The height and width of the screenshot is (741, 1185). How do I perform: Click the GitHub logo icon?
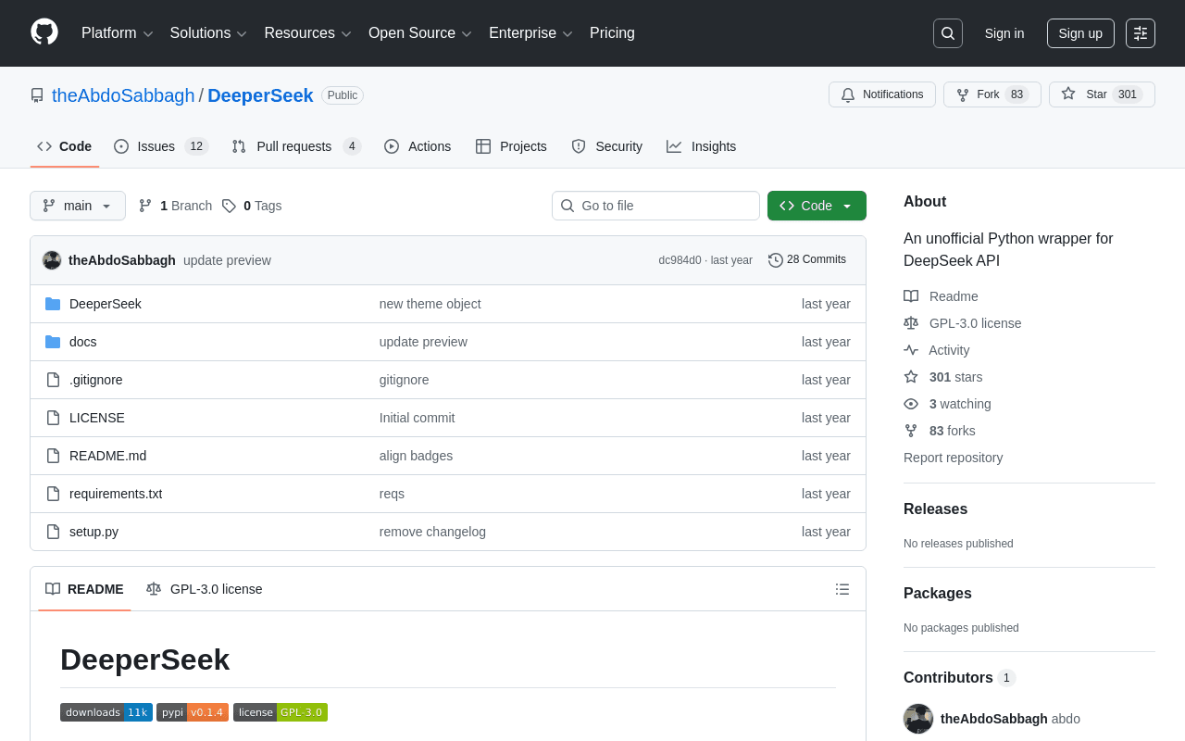pyautogui.click(x=44, y=32)
